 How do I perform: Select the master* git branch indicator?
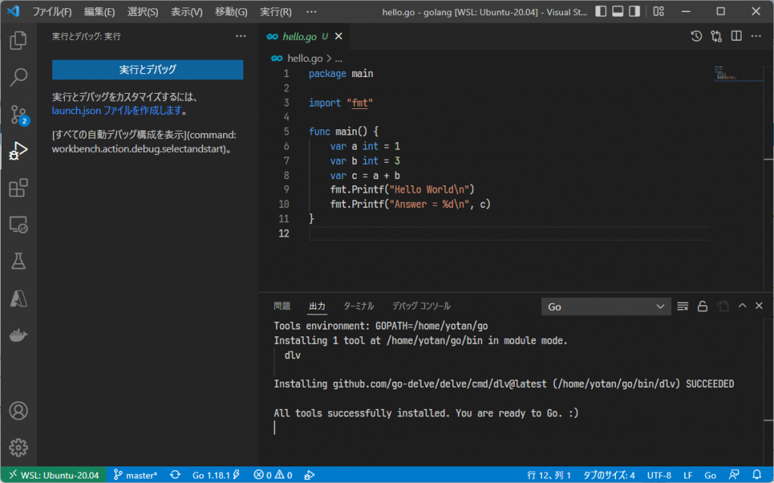(135, 475)
